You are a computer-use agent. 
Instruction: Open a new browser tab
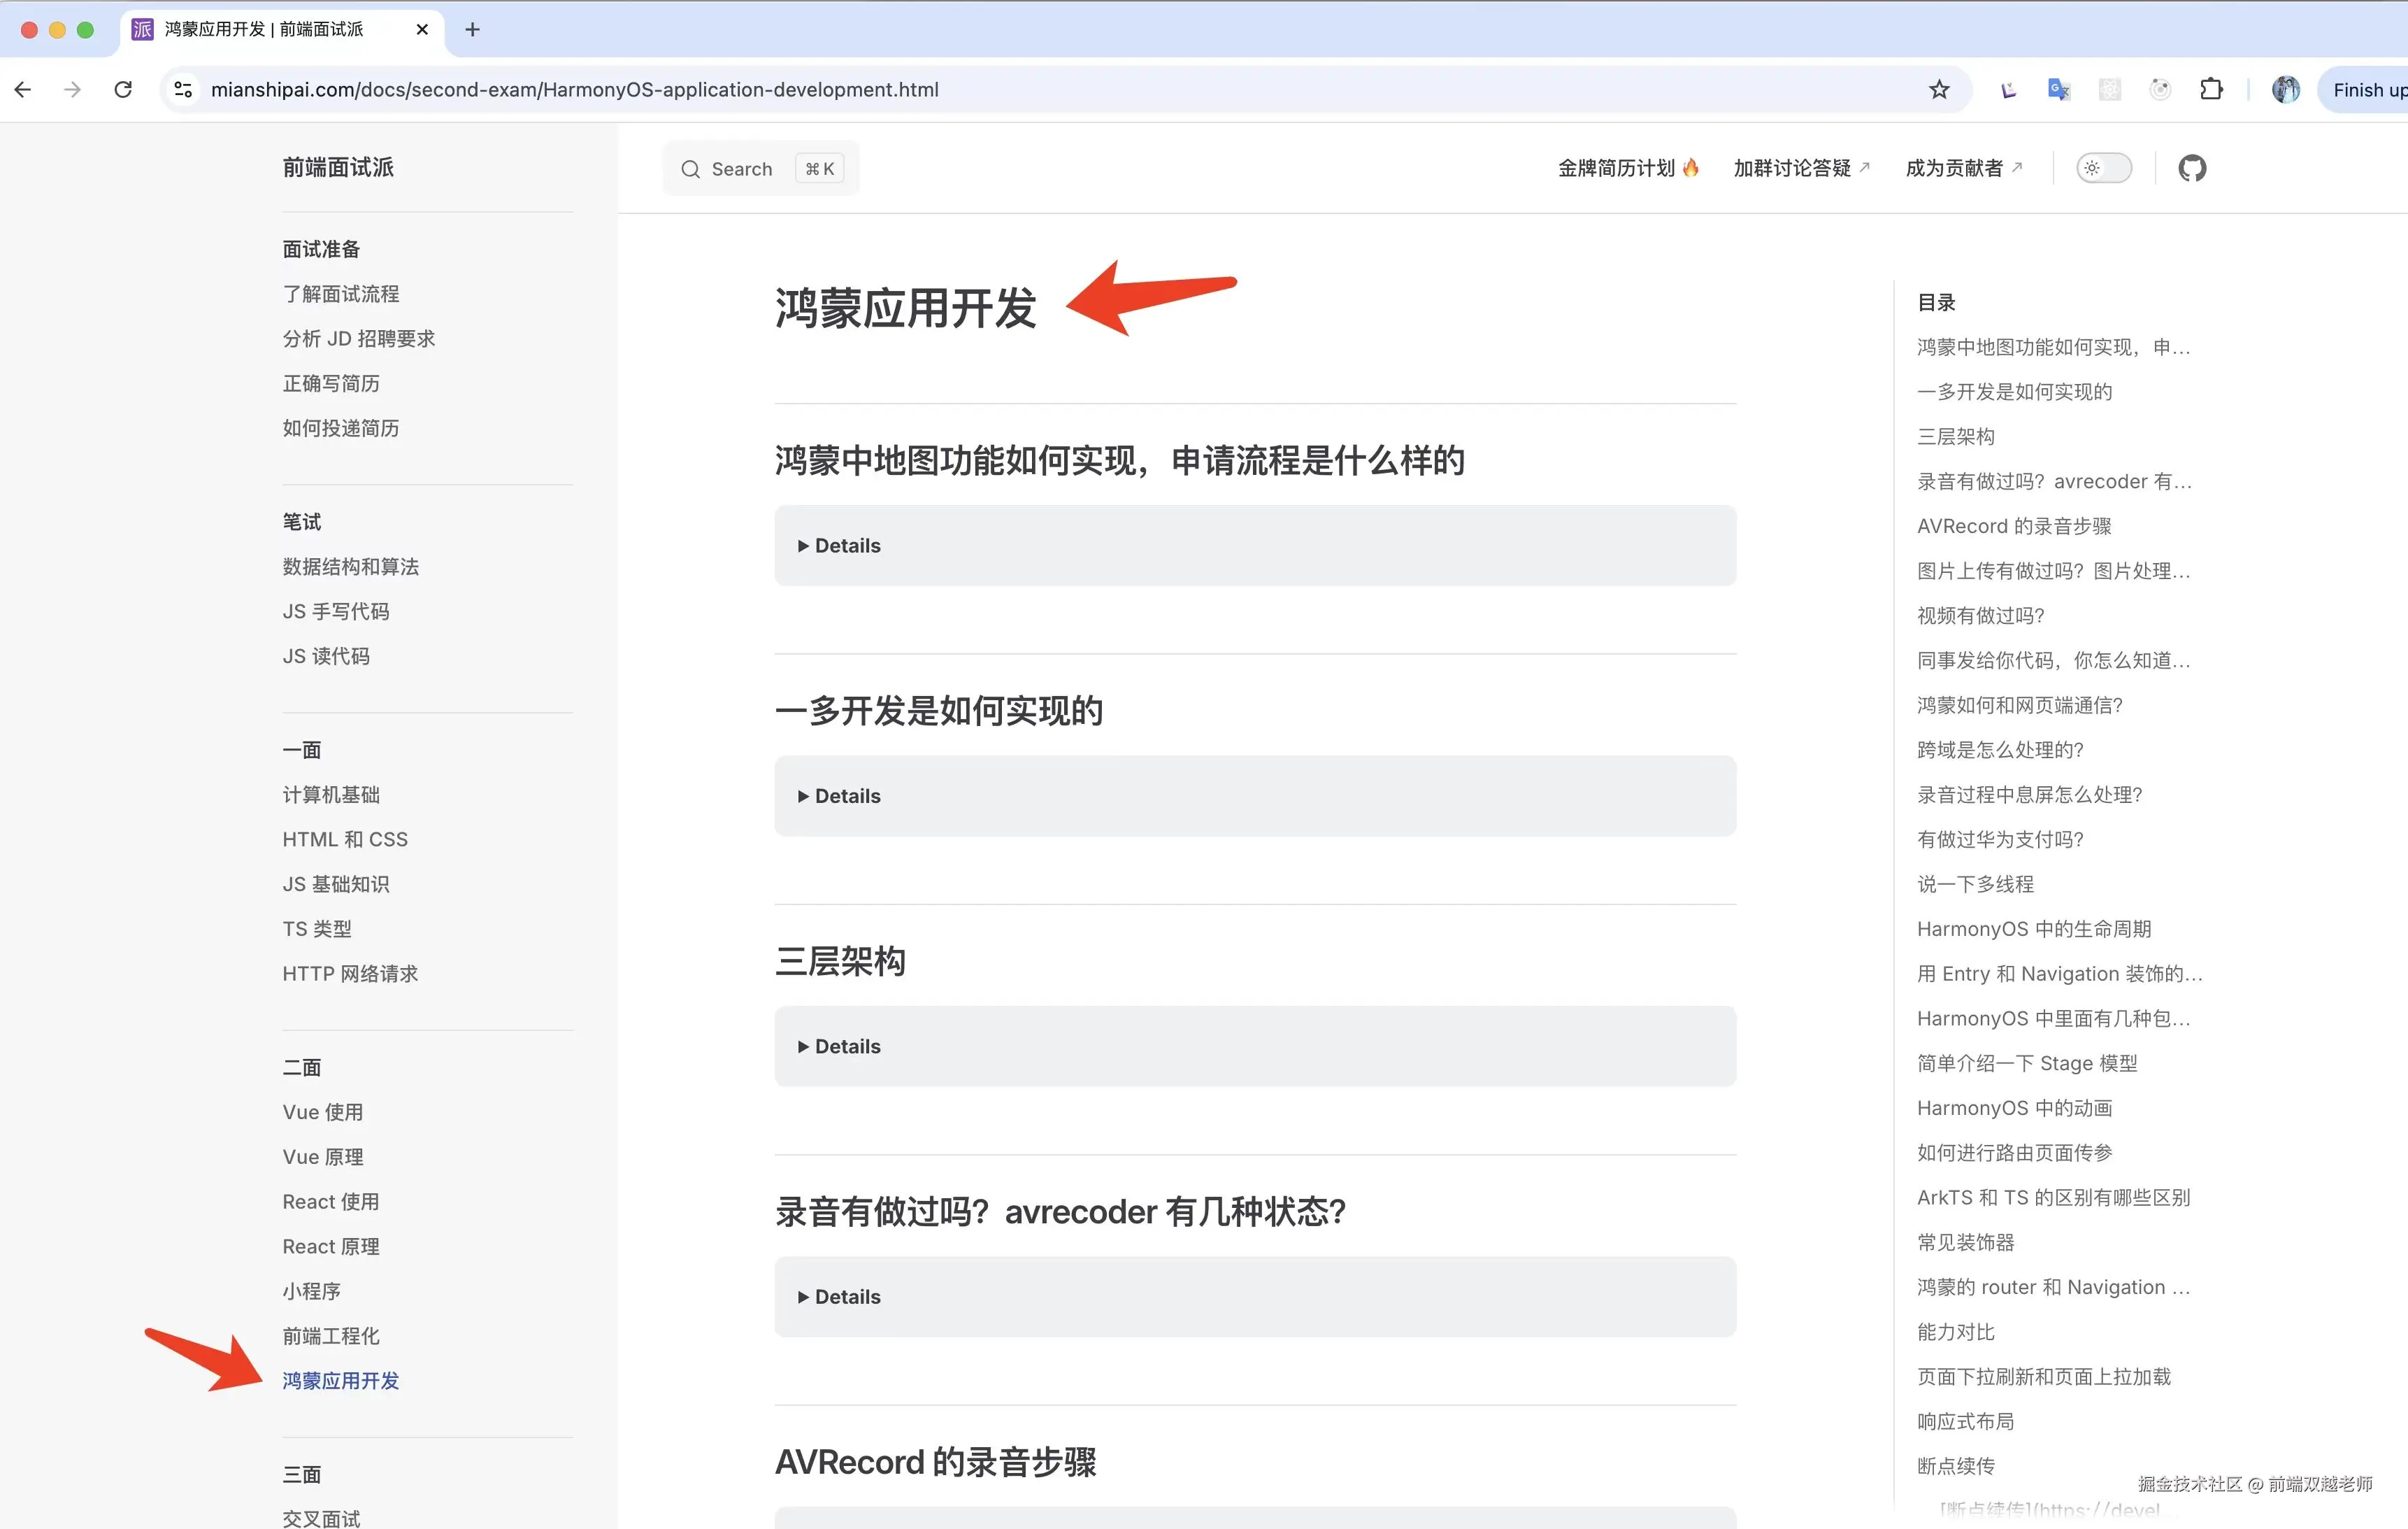[x=471, y=29]
